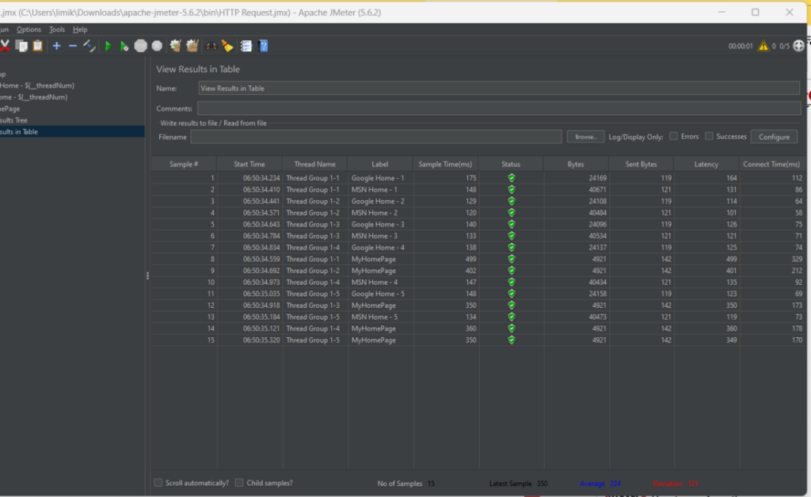The height and width of the screenshot is (497, 811).
Task: Tick the Successes checkbox
Action: click(x=709, y=136)
